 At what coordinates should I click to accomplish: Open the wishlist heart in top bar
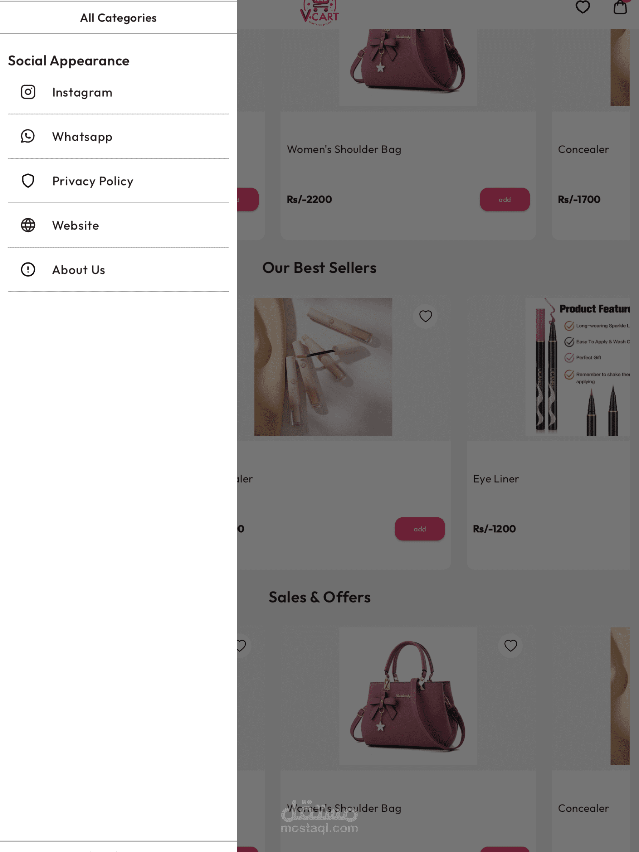(x=582, y=7)
